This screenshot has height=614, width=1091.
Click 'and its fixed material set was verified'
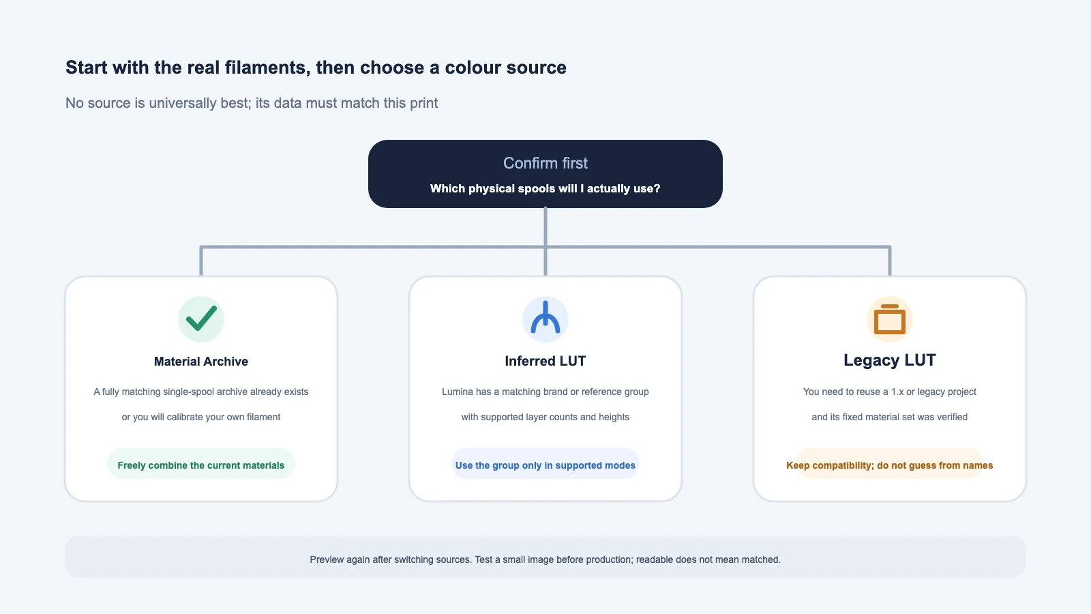tap(890, 417)
